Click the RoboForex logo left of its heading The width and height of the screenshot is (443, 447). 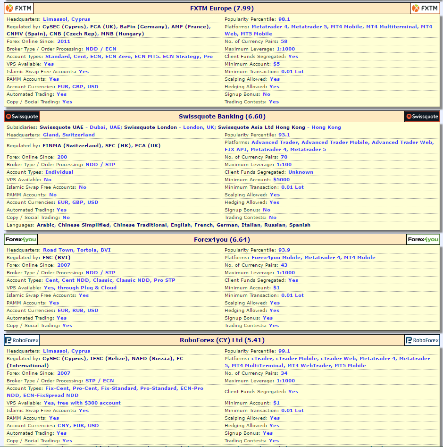(22, 340)
